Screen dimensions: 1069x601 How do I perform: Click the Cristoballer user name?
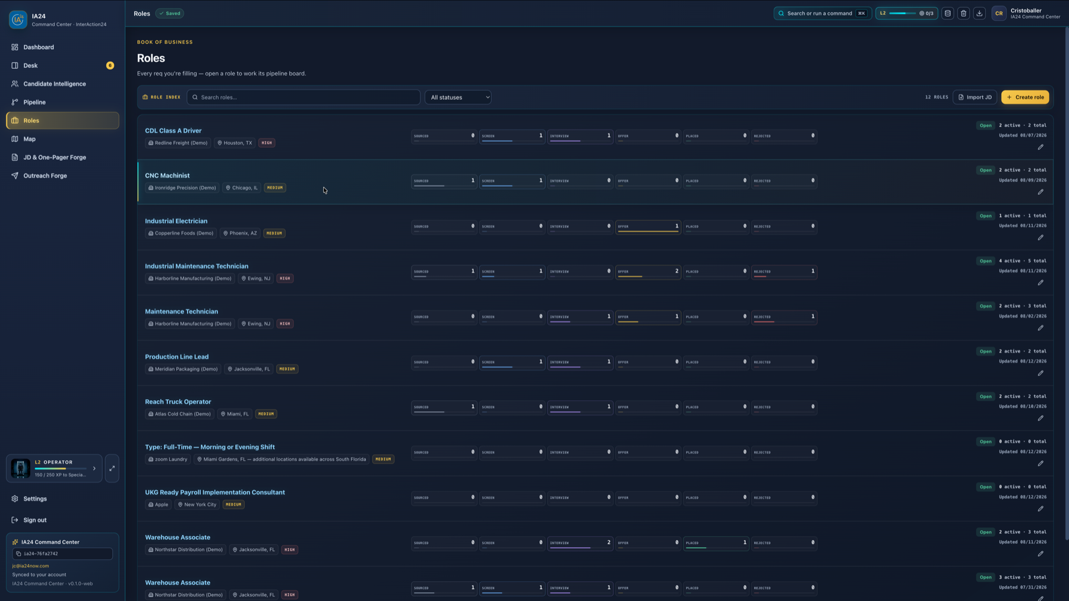point(1026,10)
